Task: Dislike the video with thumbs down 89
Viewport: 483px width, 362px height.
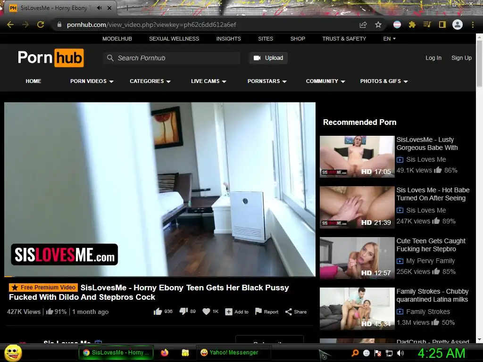Action: pos(183,312)
